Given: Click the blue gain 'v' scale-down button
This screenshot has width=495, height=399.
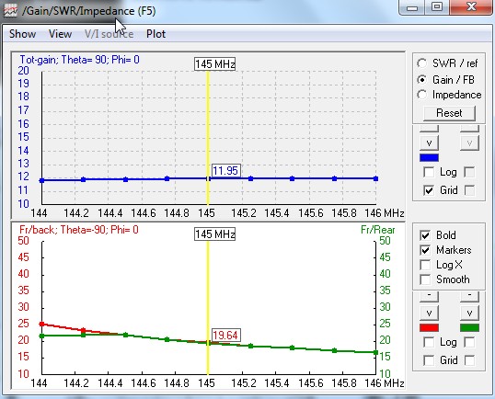Looking at the screenshot, I should [429, 142].
